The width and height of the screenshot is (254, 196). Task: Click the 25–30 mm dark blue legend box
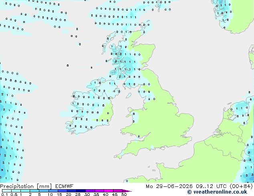click(x=81, y=191)
